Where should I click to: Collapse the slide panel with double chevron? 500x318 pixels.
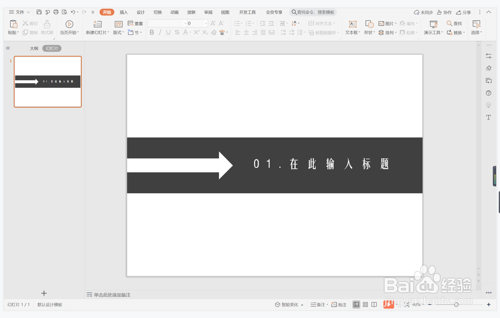[x=8, y=48]
